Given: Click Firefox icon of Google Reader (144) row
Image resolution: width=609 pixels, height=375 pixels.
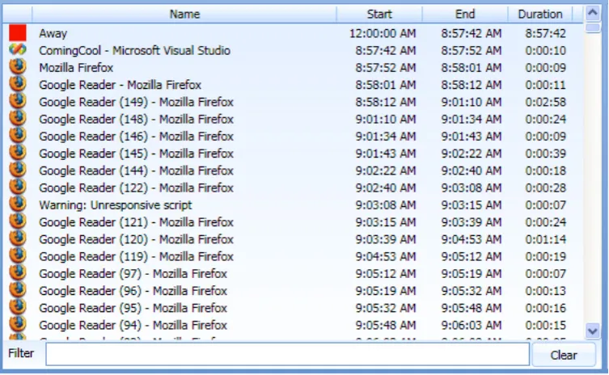Looking at the screenshot, I should click(x=18, y=170).
